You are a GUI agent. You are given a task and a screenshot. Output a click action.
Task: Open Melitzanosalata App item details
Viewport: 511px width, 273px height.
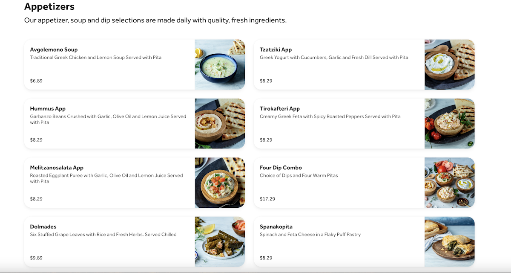click(x=57, y=168)
